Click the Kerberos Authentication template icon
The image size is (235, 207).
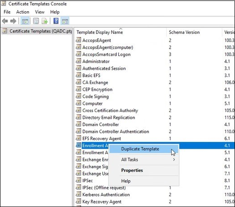[78, 194]
